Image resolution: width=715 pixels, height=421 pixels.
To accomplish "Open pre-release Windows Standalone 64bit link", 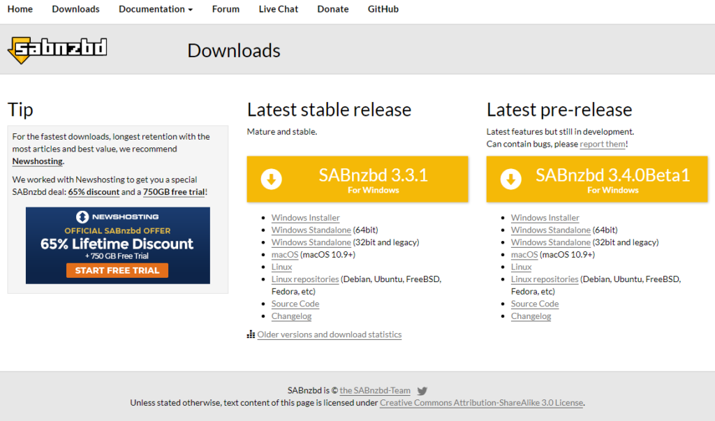I will pos(550,230).
